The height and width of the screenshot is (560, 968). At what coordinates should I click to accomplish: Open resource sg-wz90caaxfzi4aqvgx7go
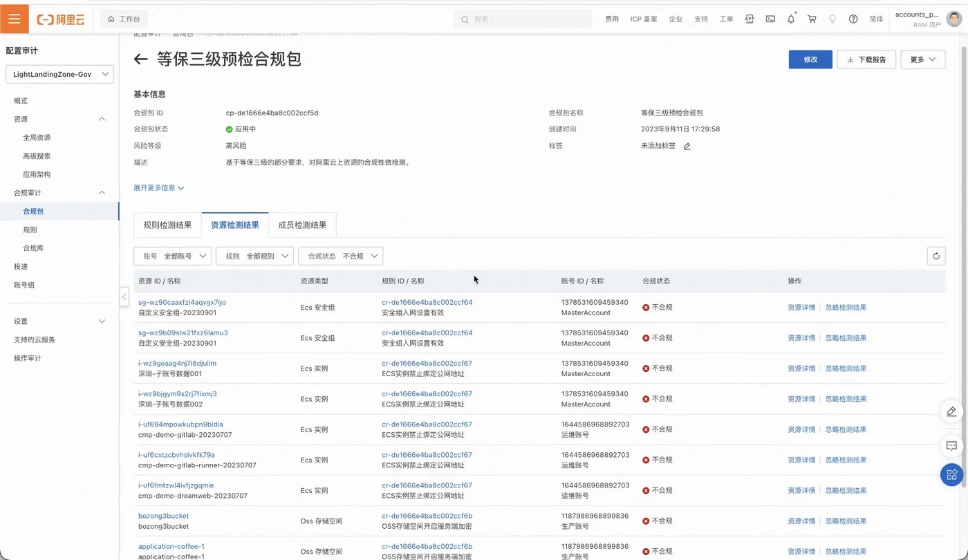182,302
